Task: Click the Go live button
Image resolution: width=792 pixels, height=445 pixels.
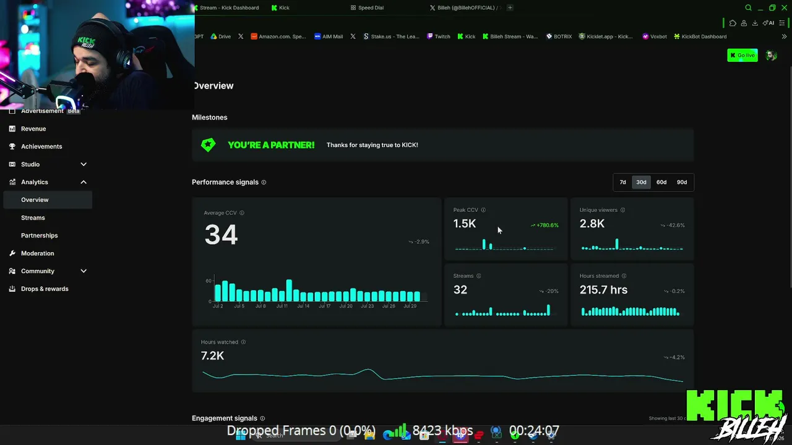Action: coord(742,55)
